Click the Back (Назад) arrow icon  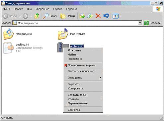[x=5, y=16]
